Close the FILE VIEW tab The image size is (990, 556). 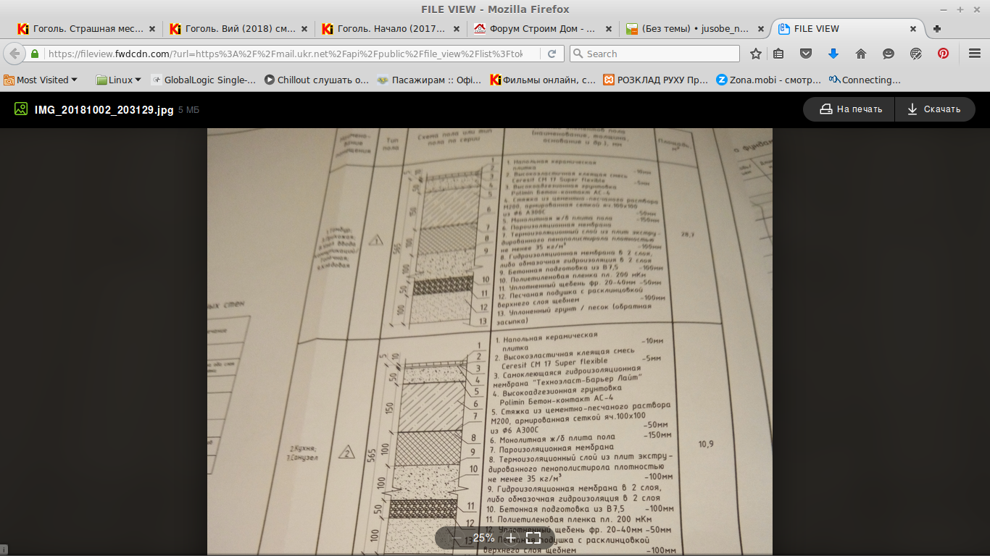(x=913, y=29)
